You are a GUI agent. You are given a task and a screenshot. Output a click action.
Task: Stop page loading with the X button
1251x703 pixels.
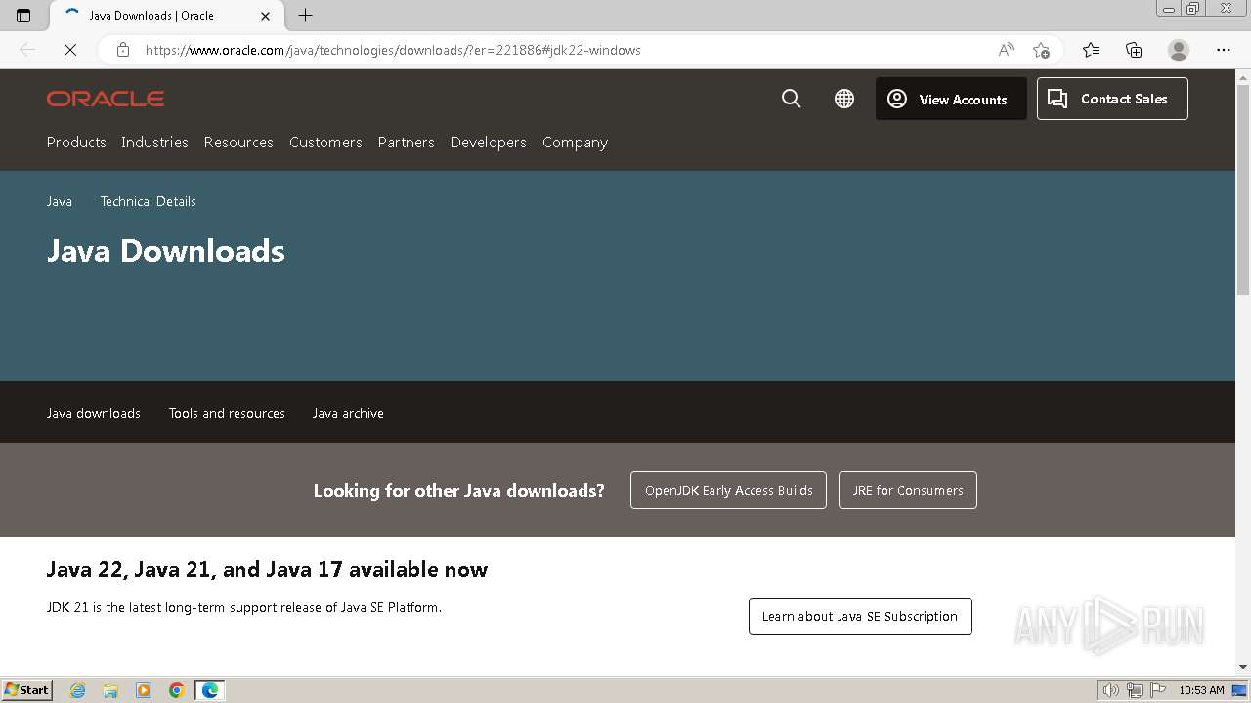(70, 50)
